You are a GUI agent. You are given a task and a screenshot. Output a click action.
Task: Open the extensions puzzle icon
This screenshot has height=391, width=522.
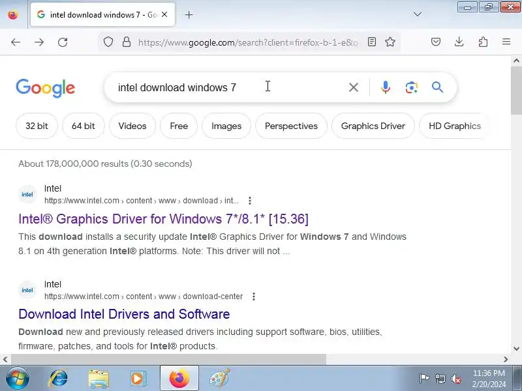(483, 42)
